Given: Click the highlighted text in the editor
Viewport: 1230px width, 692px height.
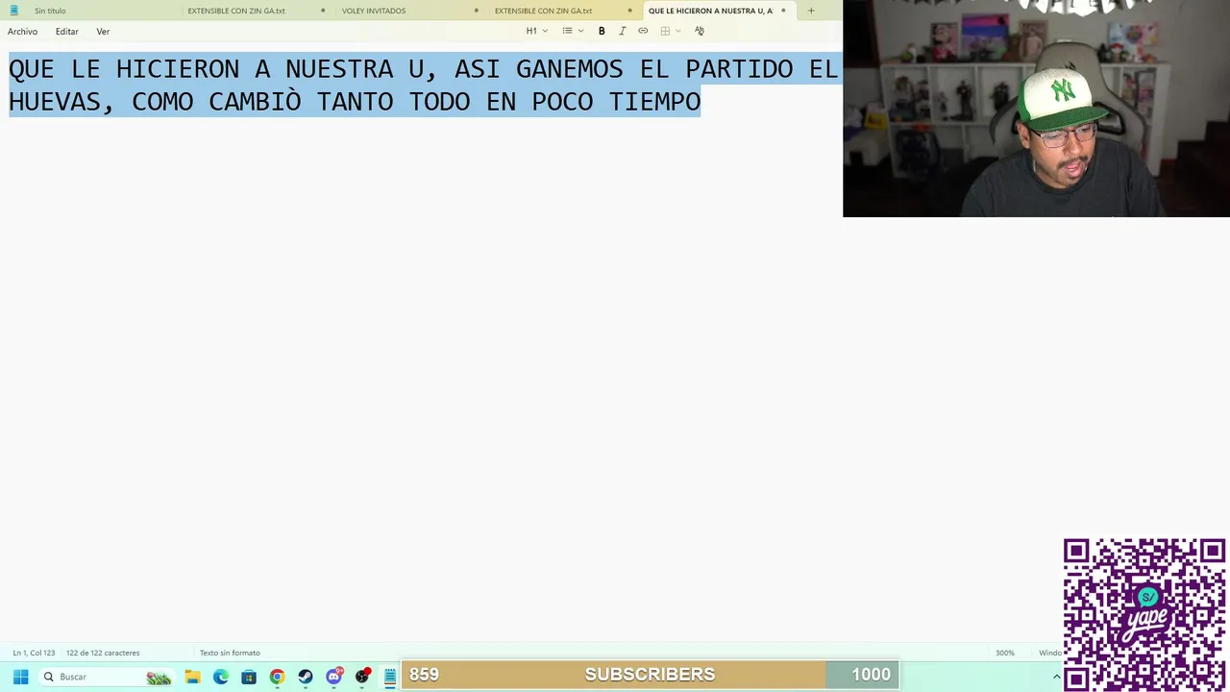Looking at the screenshot, I should tap(423, 85).
